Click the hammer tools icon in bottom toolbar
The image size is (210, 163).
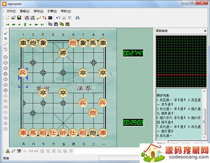click(x=19, y=151)
